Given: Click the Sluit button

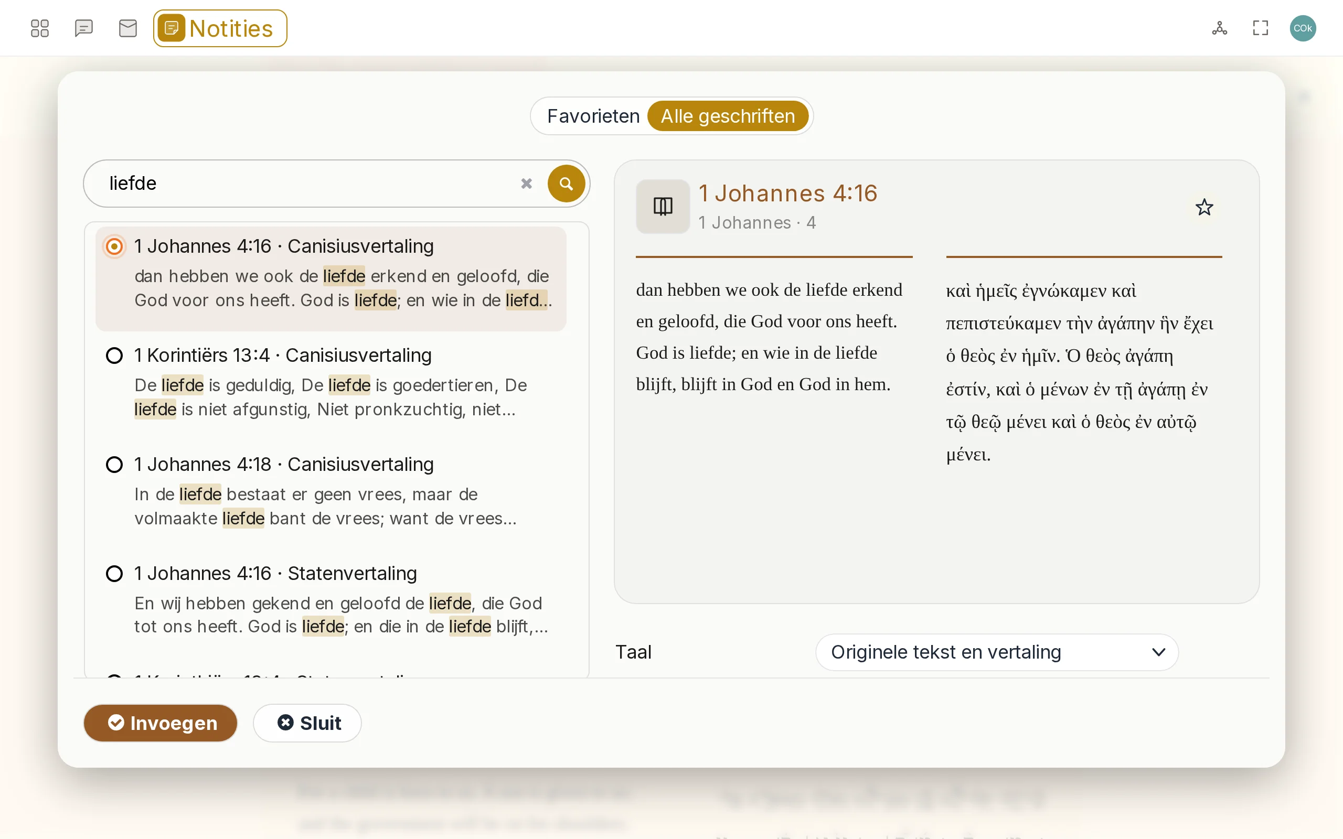Looking at the screenshot, I should coord(307,723).
